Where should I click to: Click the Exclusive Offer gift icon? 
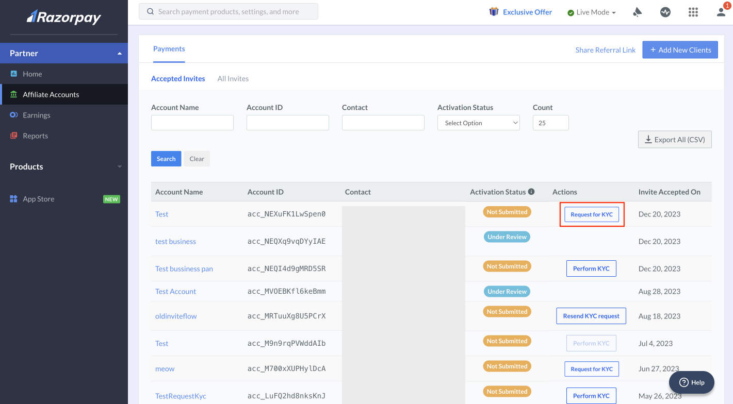pos(494,11)
